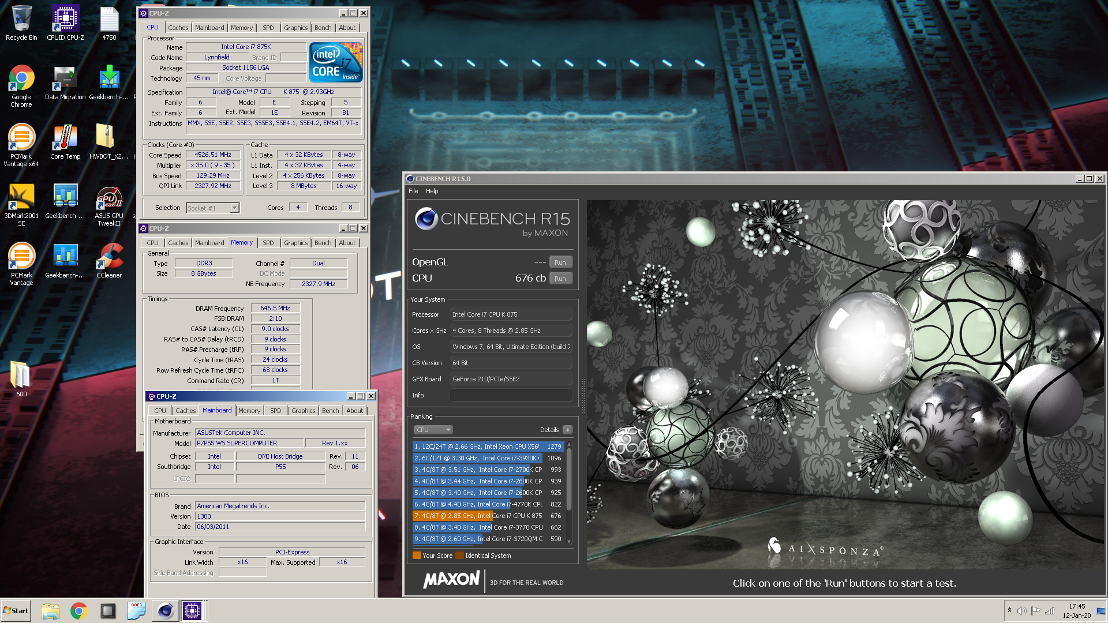Open the Recycle Bin desktop icon
Screen dimensions: 1108x623
[21, 23]
